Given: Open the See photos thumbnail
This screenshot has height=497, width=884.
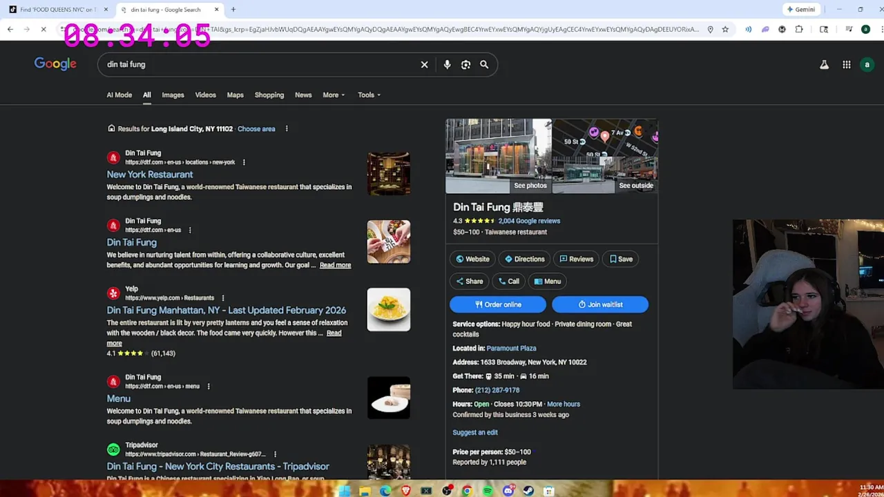Looking at the screenshot, I should 498,156.
